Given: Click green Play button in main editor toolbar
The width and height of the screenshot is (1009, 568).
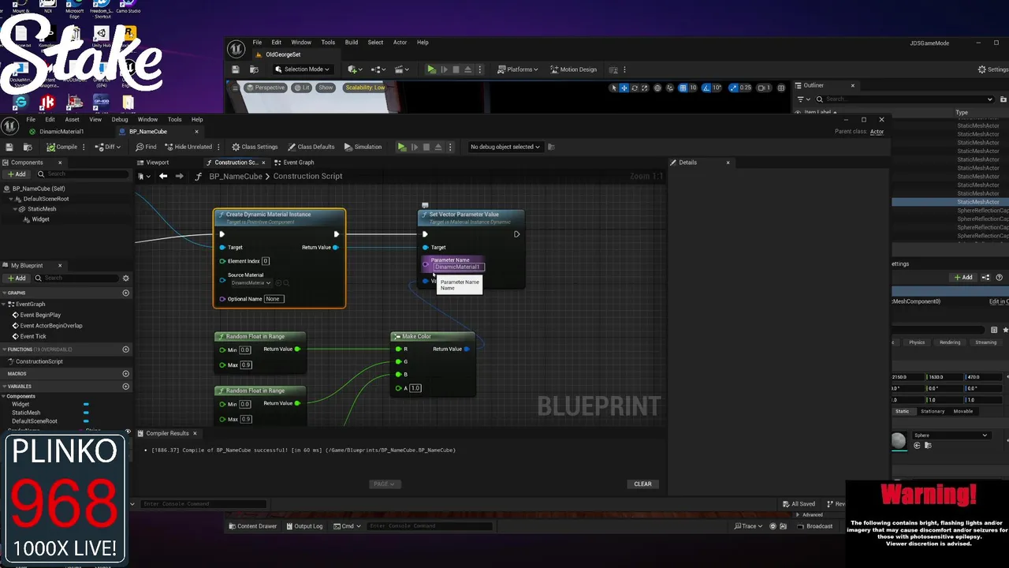Looking at the screenshot, I should pyautogui.click(x=431, y=69).
